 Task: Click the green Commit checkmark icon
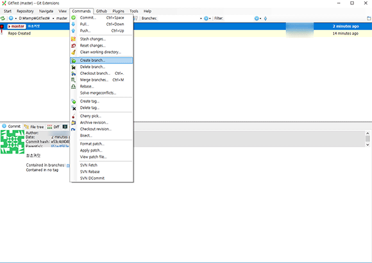pyautogui.click(x=74, y=17)
